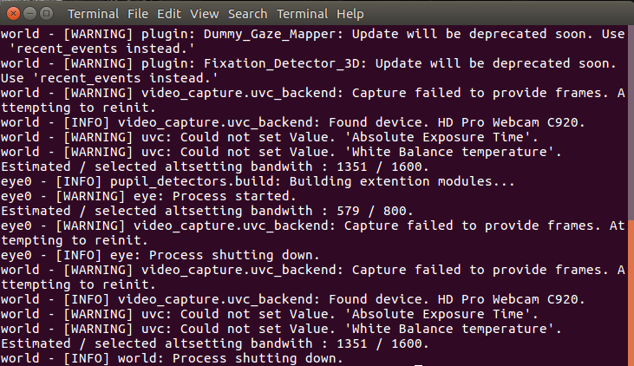Image resolution: width=634 pixels, height=366 pixels.
Task: Click the Dummy_Gaze_Mapper text in the first line
Action: coord(269,34)
